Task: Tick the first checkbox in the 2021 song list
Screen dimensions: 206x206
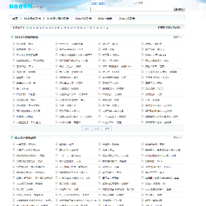Action: [x=14, y=43]
